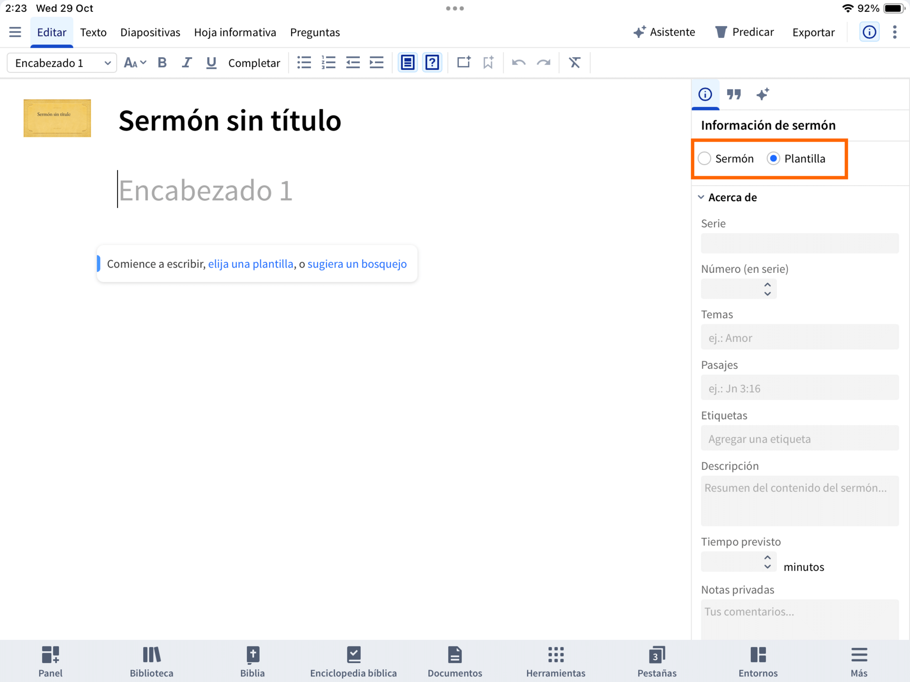Open the sparkle AI tab in the sidebar

click(x=763, y=95)
